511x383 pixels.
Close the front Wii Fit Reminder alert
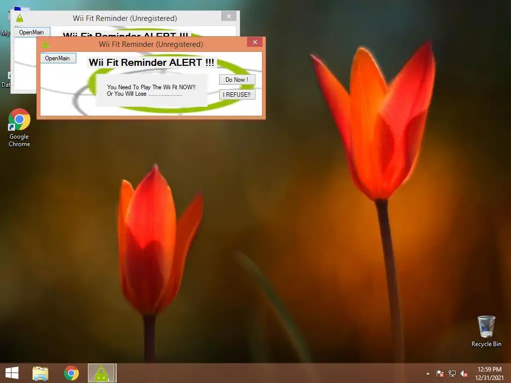(255, 42)
